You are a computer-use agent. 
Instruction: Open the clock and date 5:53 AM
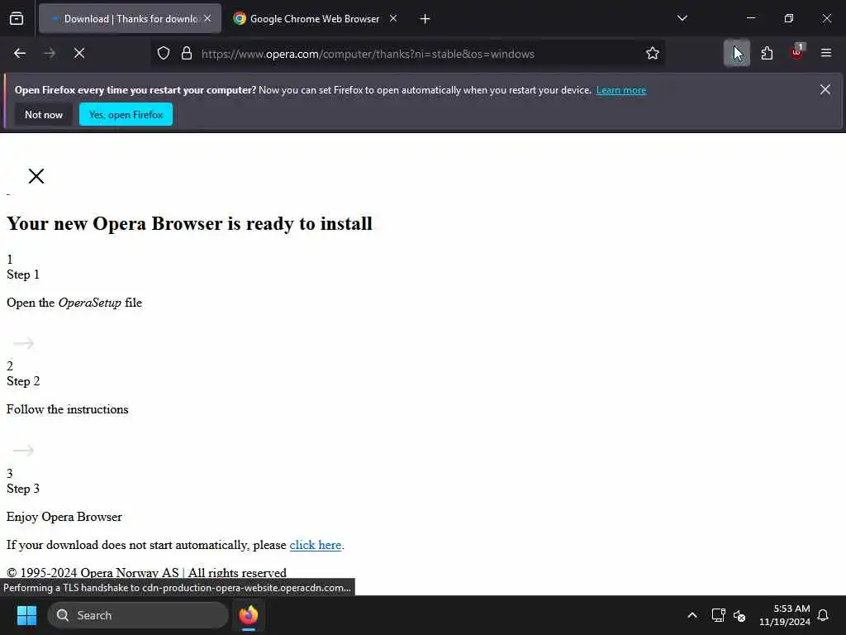pyautogui.click(x=785, y=615)
